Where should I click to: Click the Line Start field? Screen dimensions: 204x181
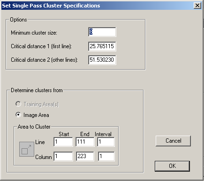tap(63, 142)
